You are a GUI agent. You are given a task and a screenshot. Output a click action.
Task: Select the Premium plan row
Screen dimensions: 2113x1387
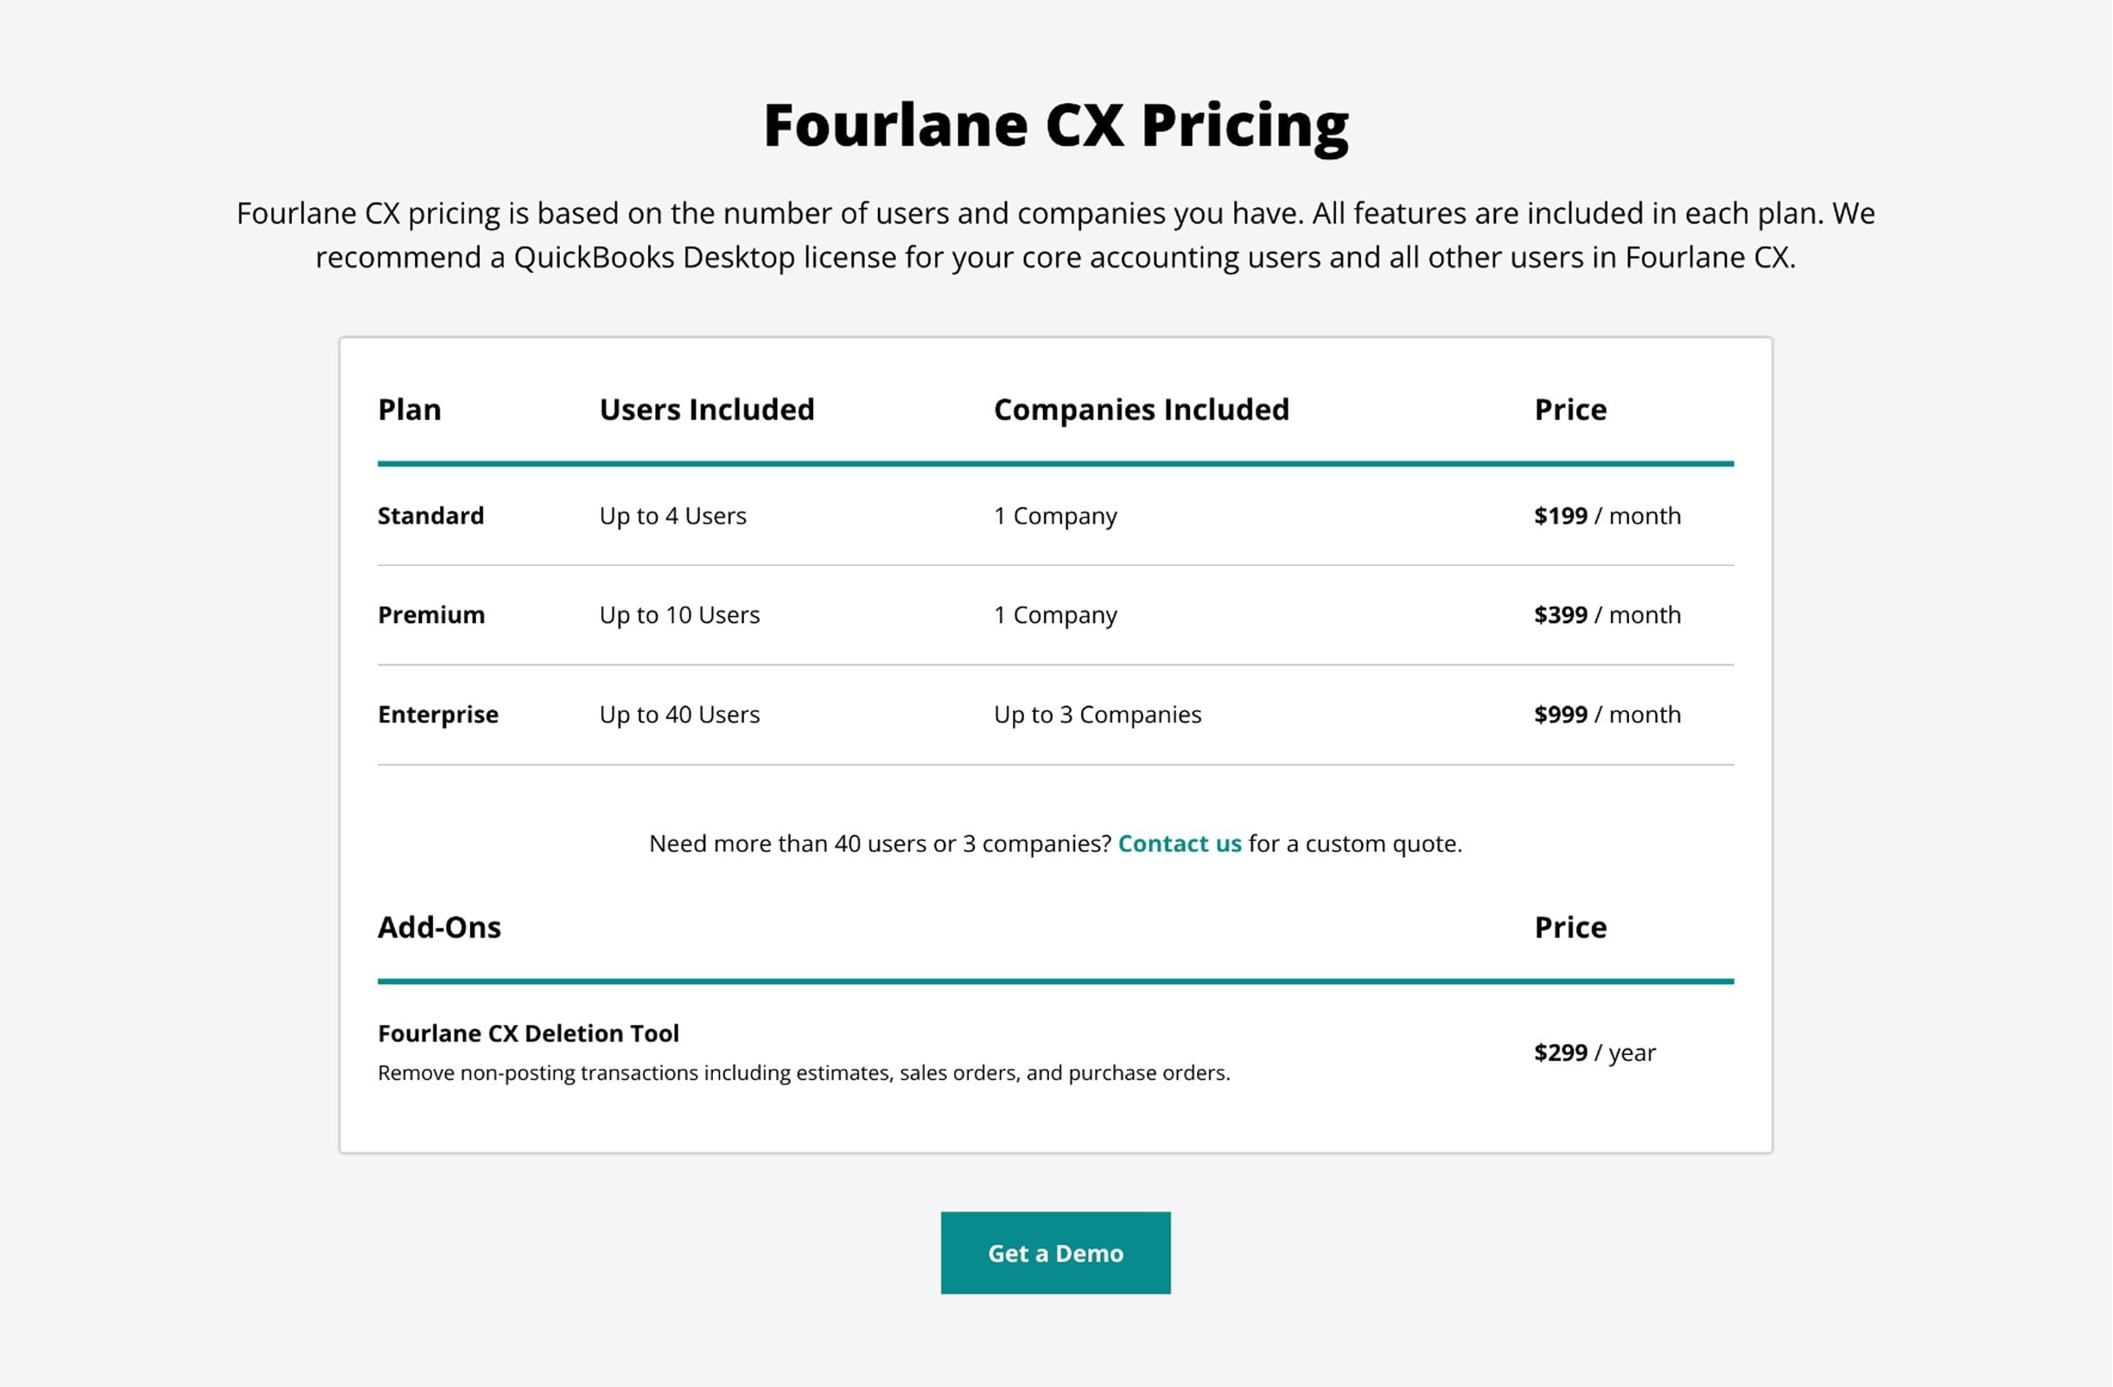[430, 614]
